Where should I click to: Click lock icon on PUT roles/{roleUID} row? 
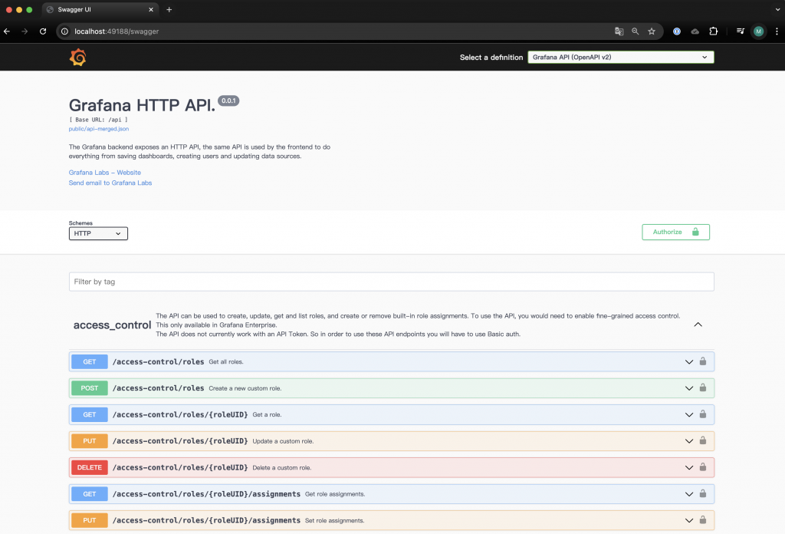pyautogui.click(x=703, y=441)
